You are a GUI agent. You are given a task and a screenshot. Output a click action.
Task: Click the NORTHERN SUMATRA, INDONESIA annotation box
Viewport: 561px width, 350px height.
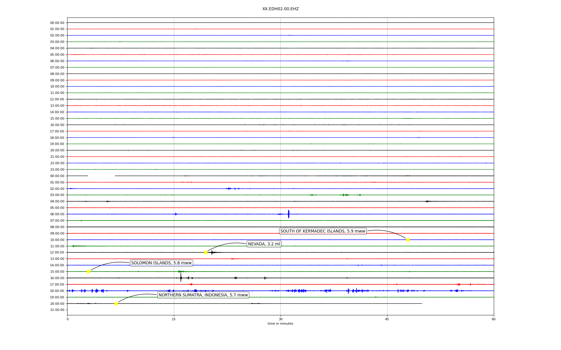click(203, 295)
